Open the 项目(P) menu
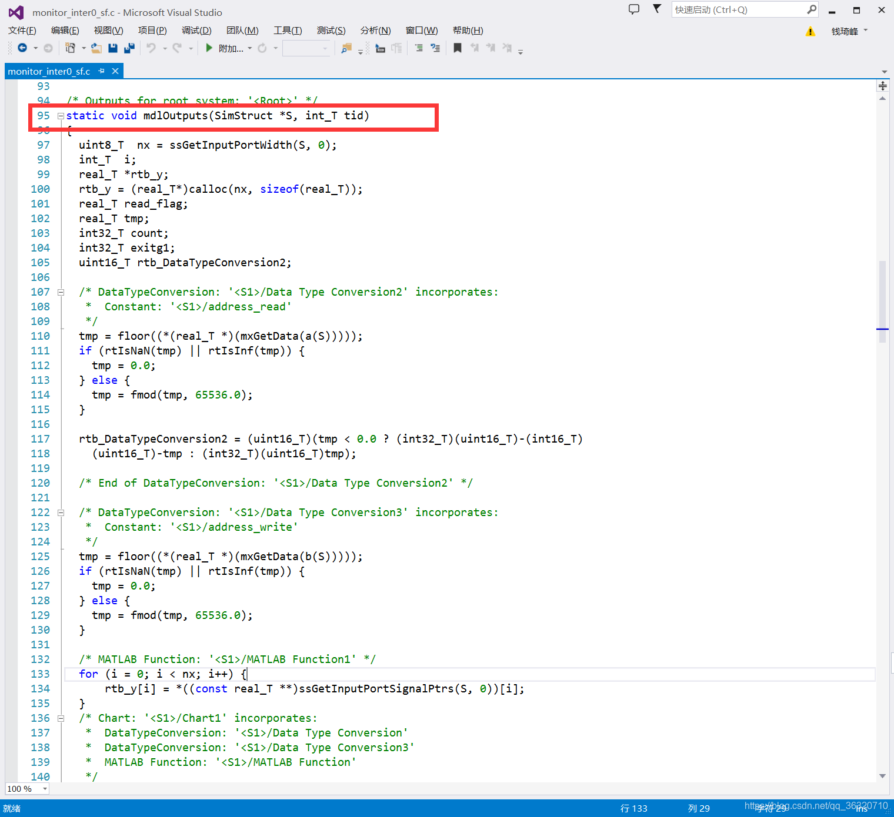 click(152, 31)
